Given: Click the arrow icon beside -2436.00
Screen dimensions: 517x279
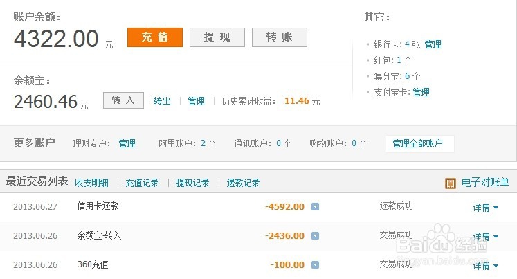Looking at the screenshot, I should click(315, 236).
